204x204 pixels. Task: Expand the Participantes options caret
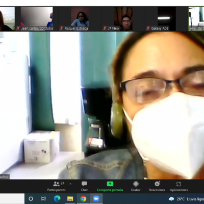pos(70,184)
